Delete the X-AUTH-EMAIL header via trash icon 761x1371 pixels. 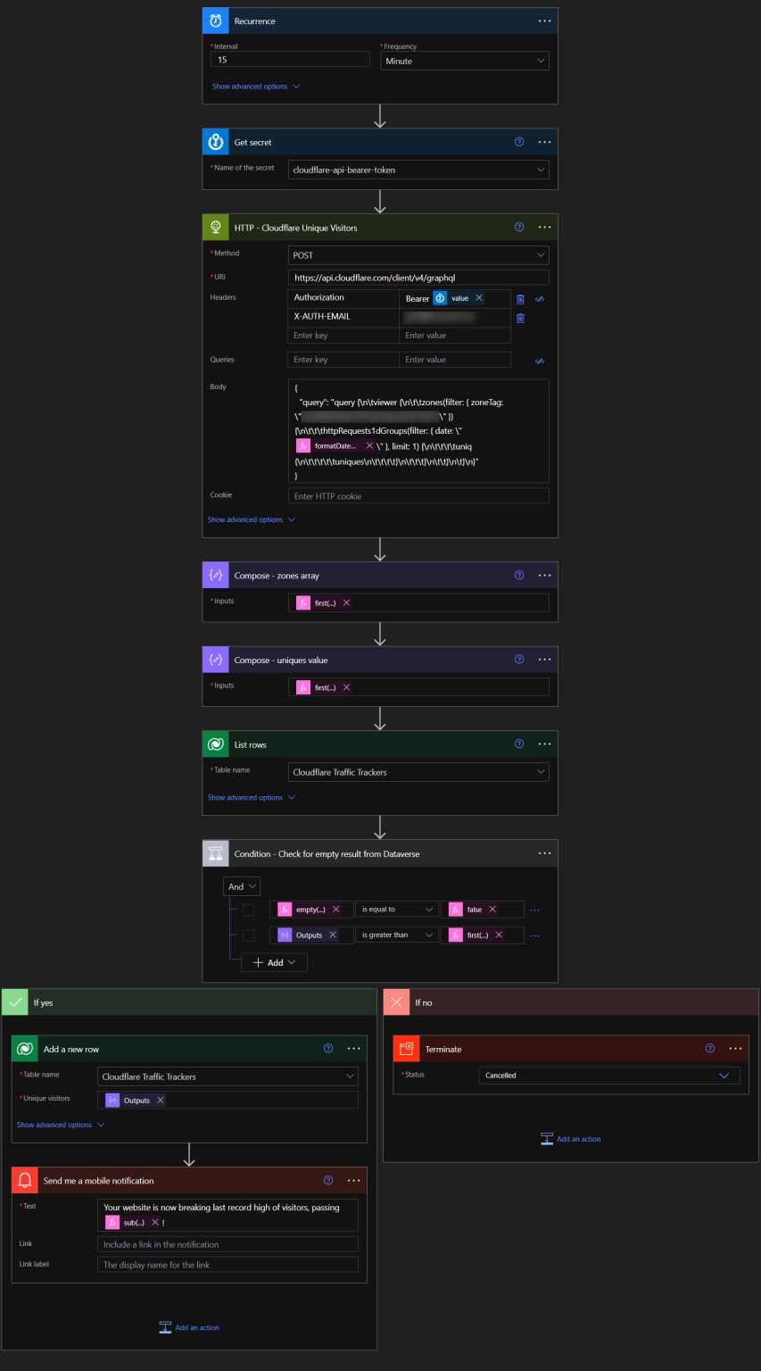tap(520, 318)
